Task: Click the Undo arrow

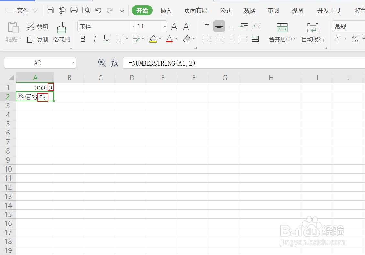Action: [x=98, y=10]
